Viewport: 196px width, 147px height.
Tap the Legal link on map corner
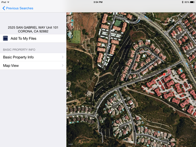[x=71, y=144]
